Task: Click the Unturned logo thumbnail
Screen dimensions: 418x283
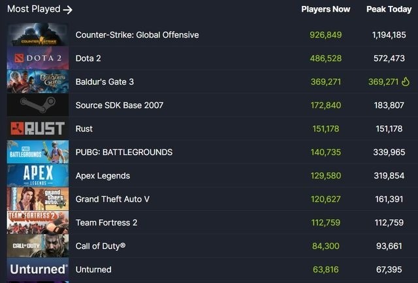Action: (x=38, y=269)
